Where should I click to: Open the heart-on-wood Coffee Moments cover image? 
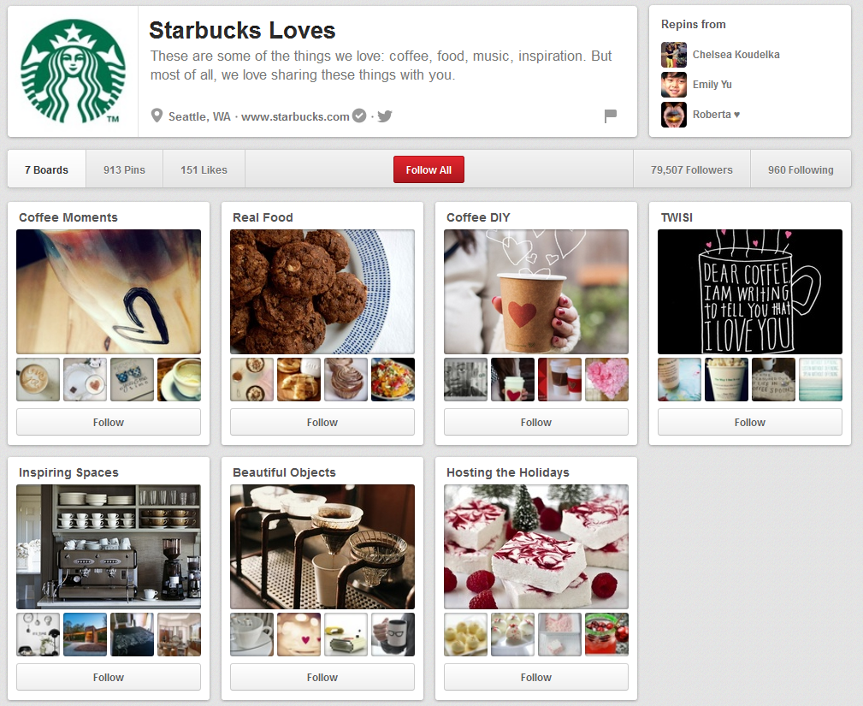(109, 292)
